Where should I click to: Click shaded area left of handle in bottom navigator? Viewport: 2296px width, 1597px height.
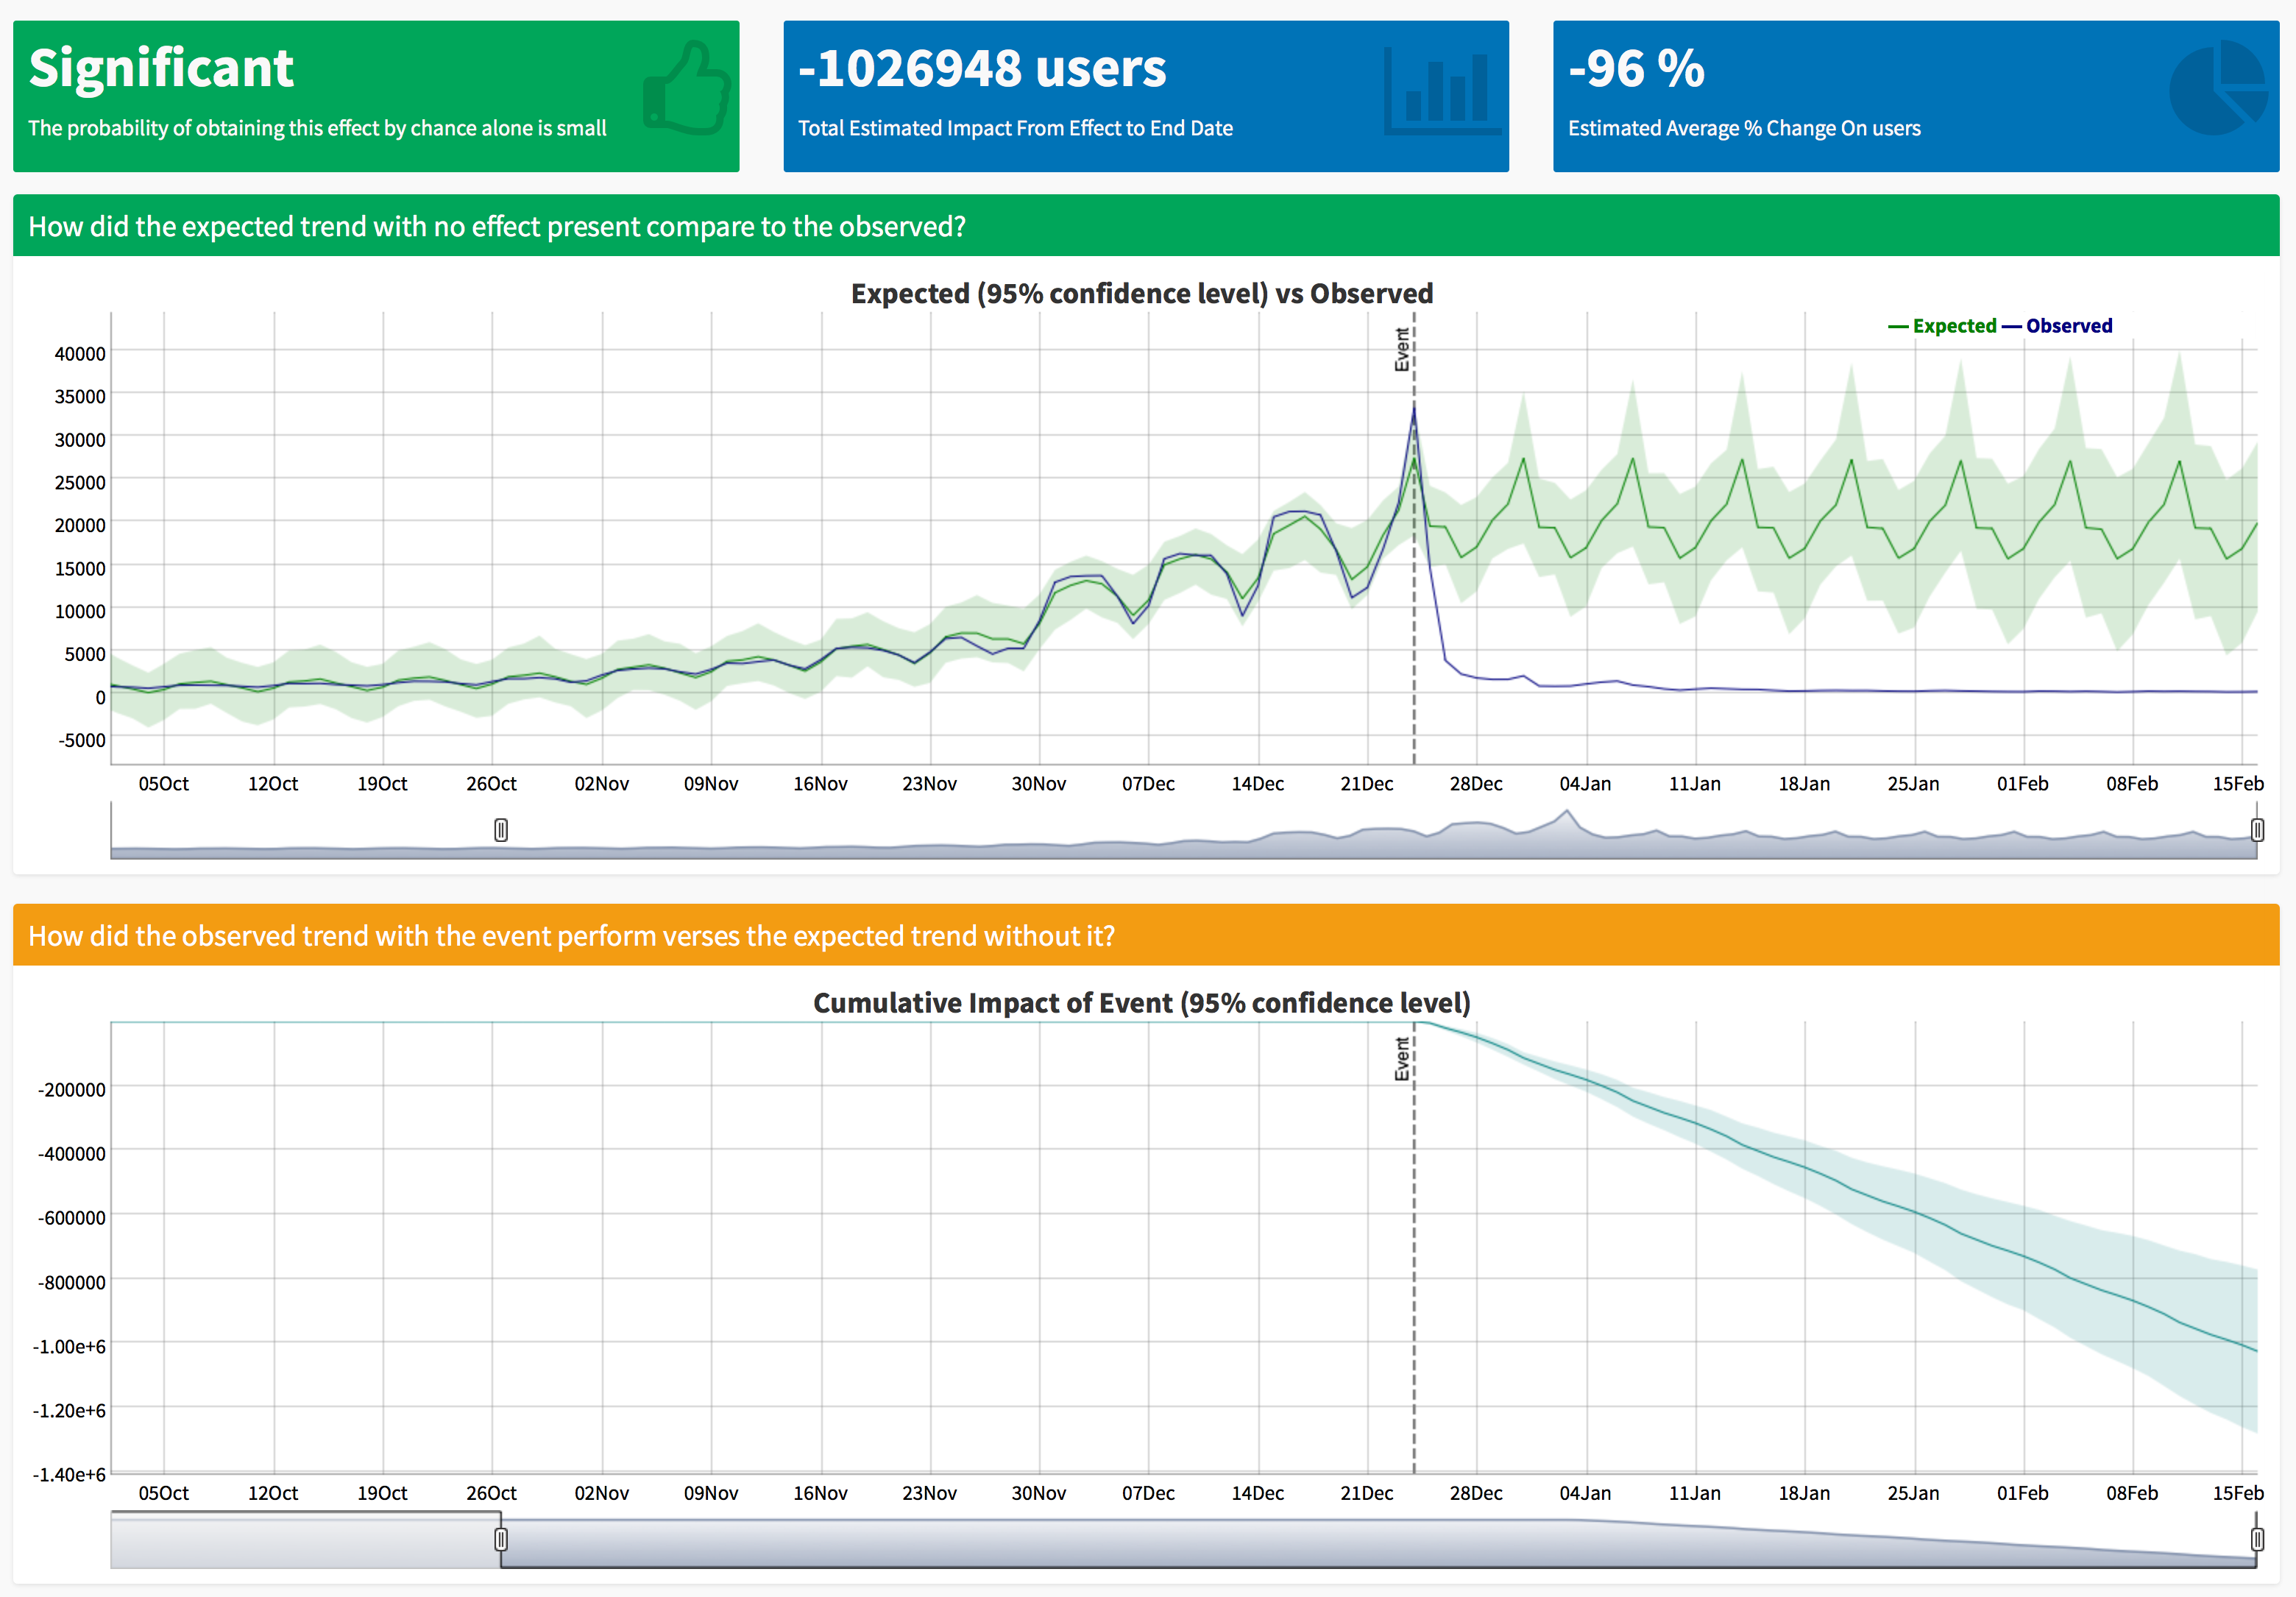click(305, 1541)
